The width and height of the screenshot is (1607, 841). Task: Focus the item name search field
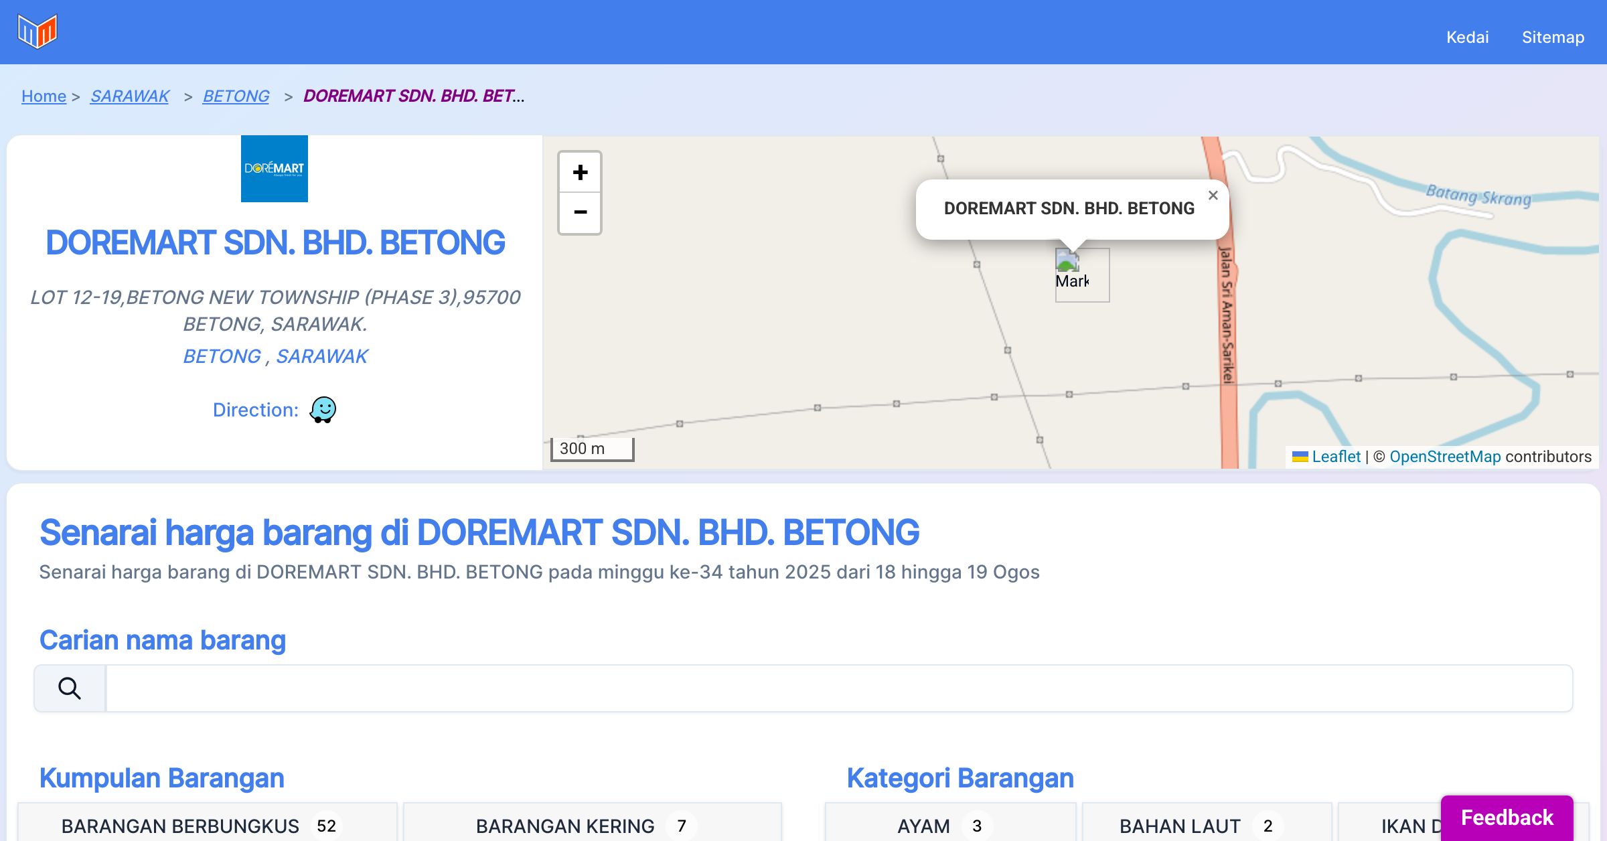(x=838, y=688)
